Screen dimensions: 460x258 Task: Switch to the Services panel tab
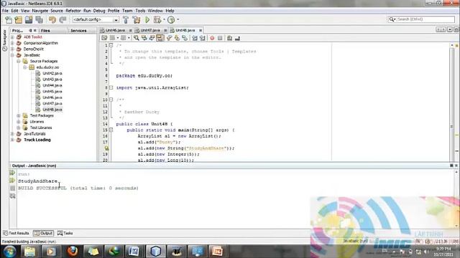pyautogui.click(x=78, y=30)
